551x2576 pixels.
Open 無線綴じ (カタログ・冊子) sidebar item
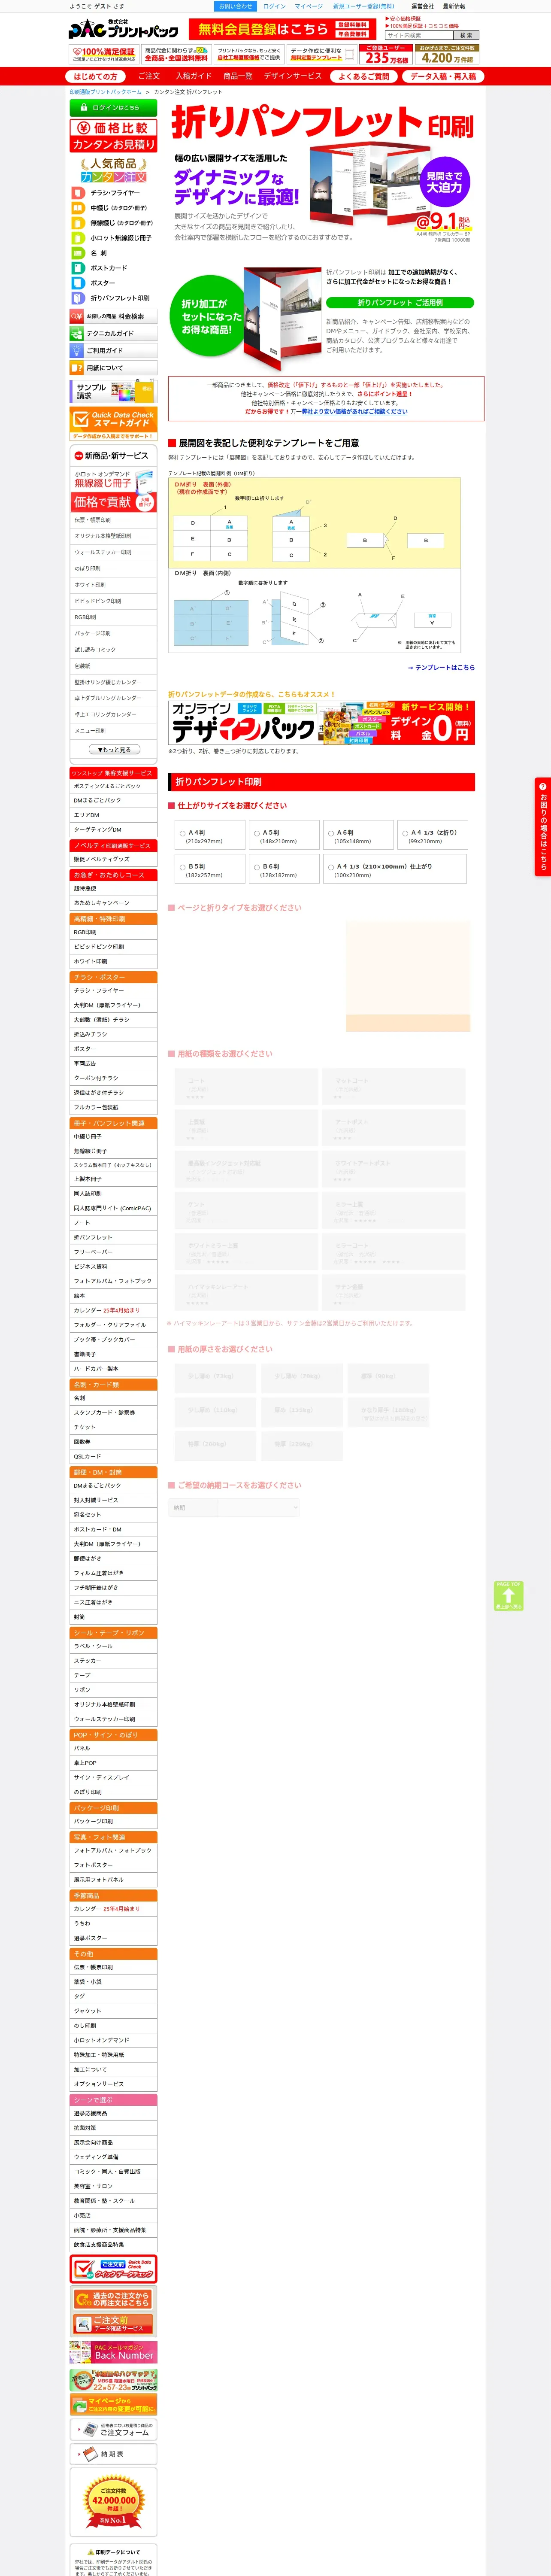coord(113,223)
